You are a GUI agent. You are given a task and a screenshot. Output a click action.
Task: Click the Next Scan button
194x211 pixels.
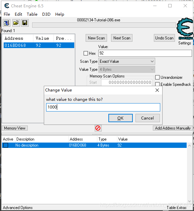pyautogui.click(x=122, y=38)
